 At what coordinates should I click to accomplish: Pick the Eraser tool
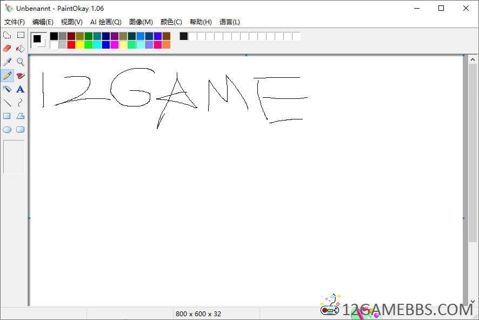pos(7,49)
